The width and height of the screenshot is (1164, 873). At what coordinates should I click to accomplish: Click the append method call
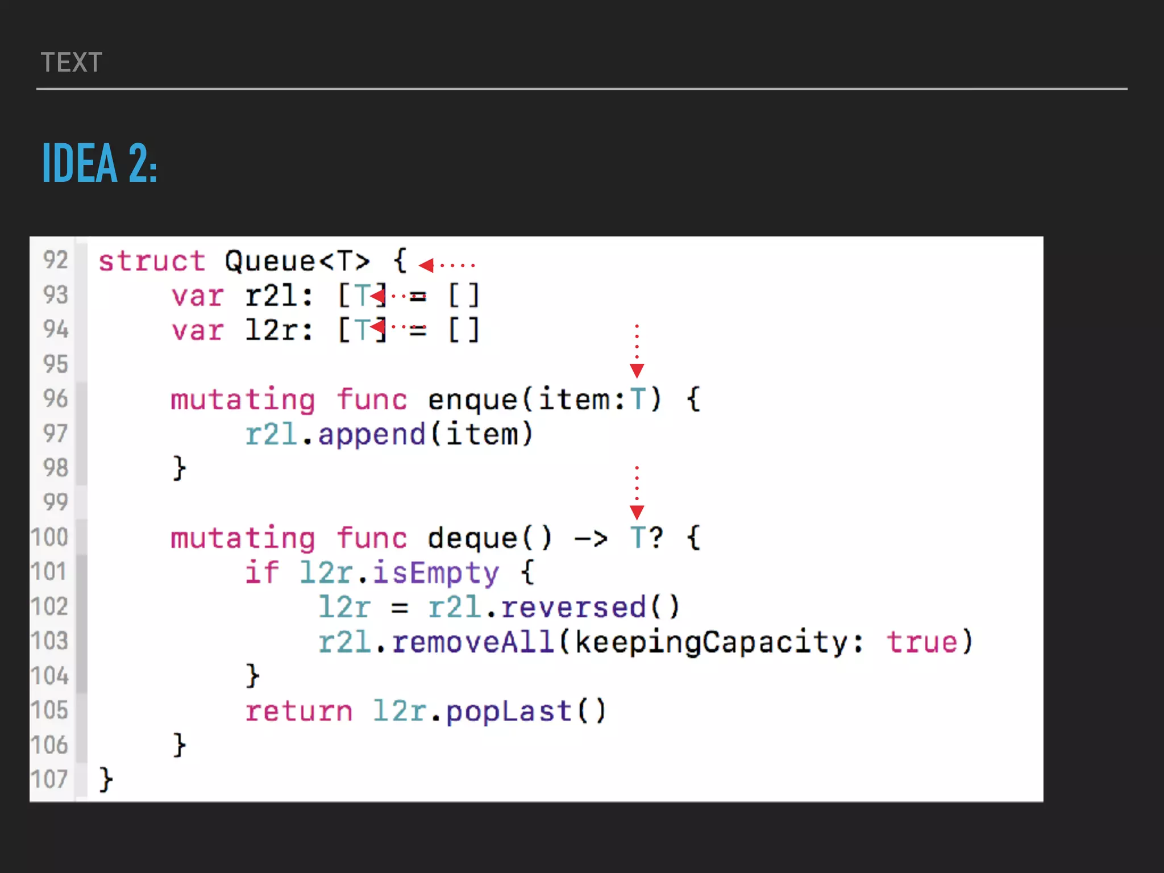(x=372, y=435)
